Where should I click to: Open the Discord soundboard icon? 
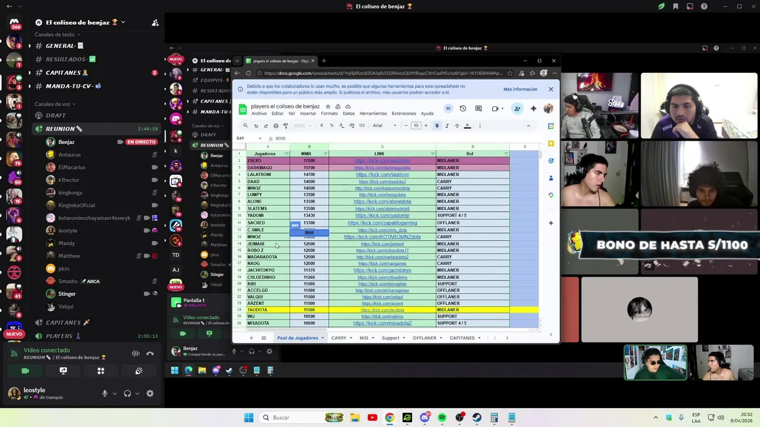[x=139, y=371]
